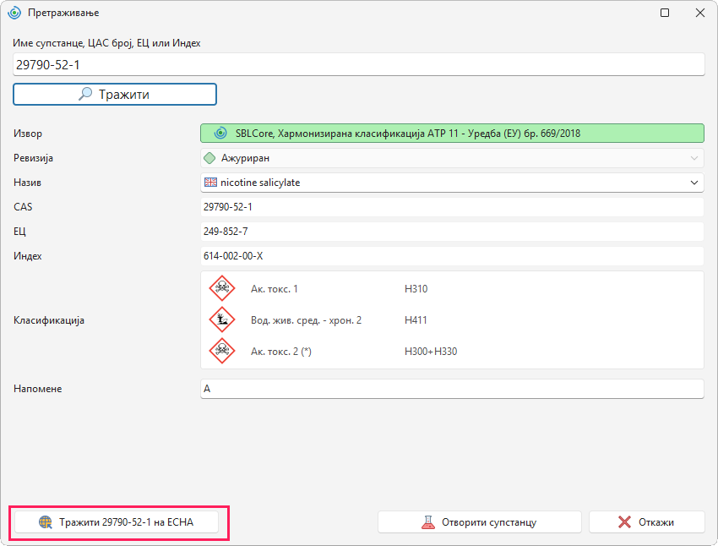Click the substance search input field
This screenshot has height=546, width=718.
click(x=358, y=64)
